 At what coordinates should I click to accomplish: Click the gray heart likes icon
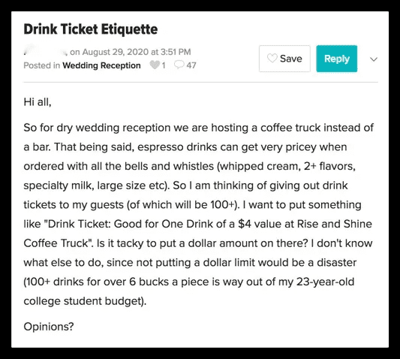pyautogui.click(x=155, y=65)
